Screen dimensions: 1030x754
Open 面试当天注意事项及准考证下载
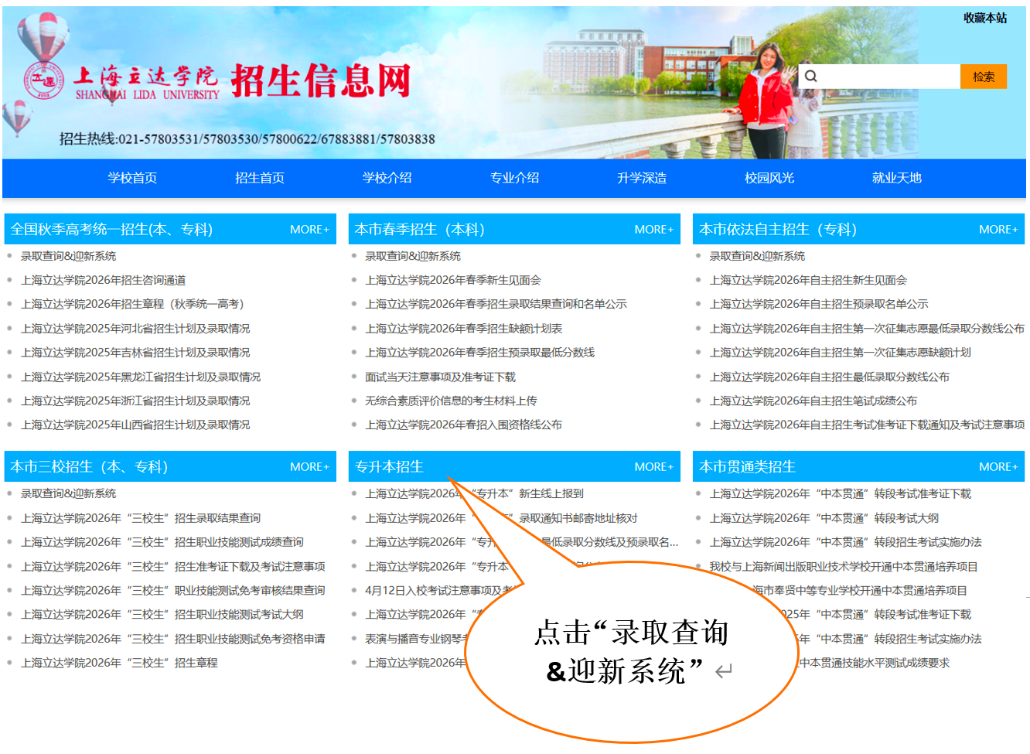440,377
